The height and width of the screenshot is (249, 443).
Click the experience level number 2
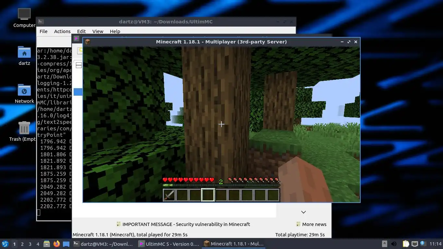[221, 182]
